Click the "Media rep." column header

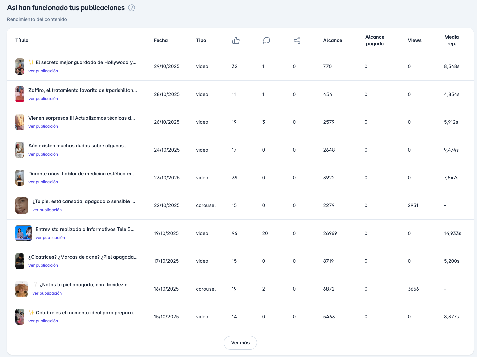(x=451, y=40)
